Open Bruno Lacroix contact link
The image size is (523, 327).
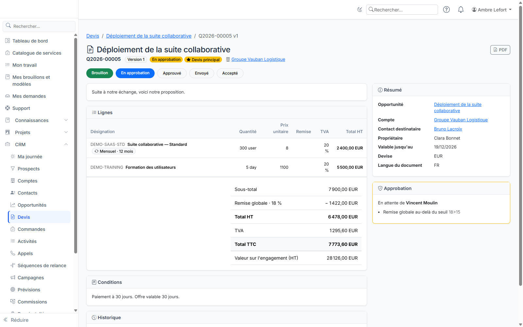[448, 129]
